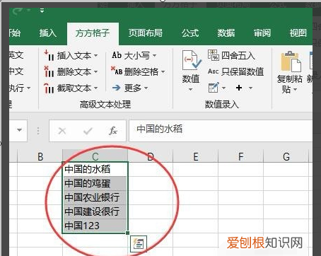Viewport: 321px width, 256px height.
Task: Click the 删除空格 button label
Action: (141, 71)
